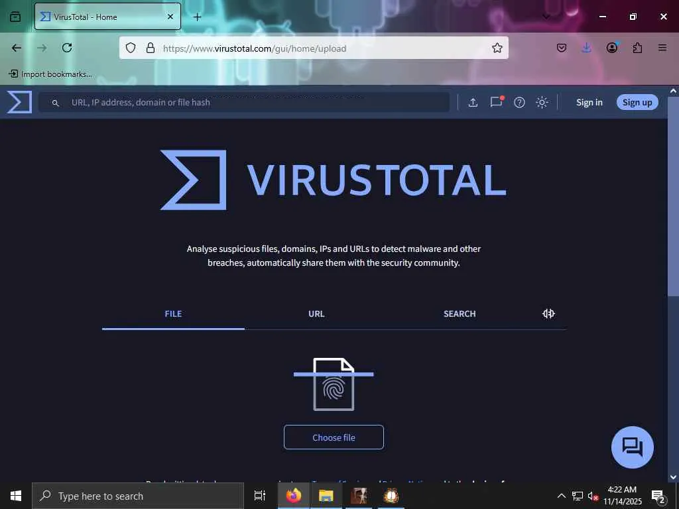
Task: Click the network status tray icon
Action: click(x=578, y=496)
